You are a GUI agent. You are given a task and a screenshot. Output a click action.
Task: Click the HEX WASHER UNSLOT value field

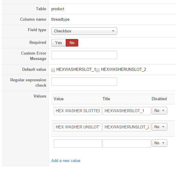click(78, 127)
